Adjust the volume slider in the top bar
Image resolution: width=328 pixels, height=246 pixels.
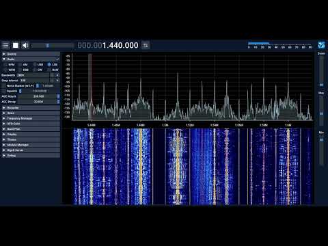click(x=53, y=46)
